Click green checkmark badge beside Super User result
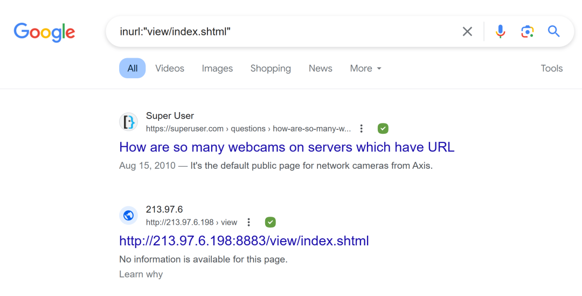This screenshot has height=296, width=582. coord(383,128)
